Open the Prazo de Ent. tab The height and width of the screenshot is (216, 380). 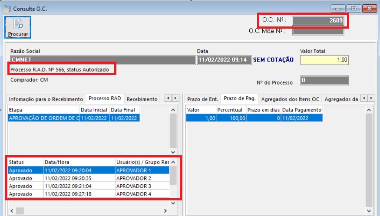[203, 99]
